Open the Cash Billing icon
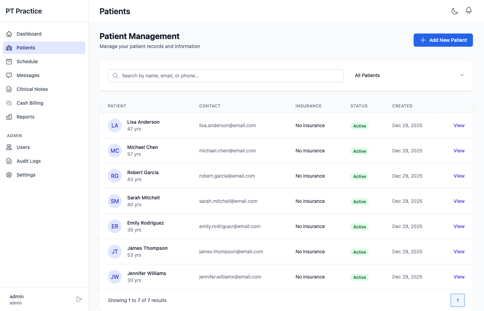Screen dimensions: 484x311 9,103
